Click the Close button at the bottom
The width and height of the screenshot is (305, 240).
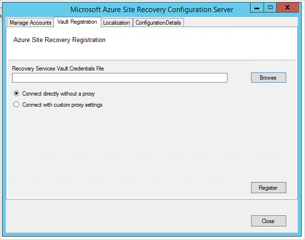268,221
